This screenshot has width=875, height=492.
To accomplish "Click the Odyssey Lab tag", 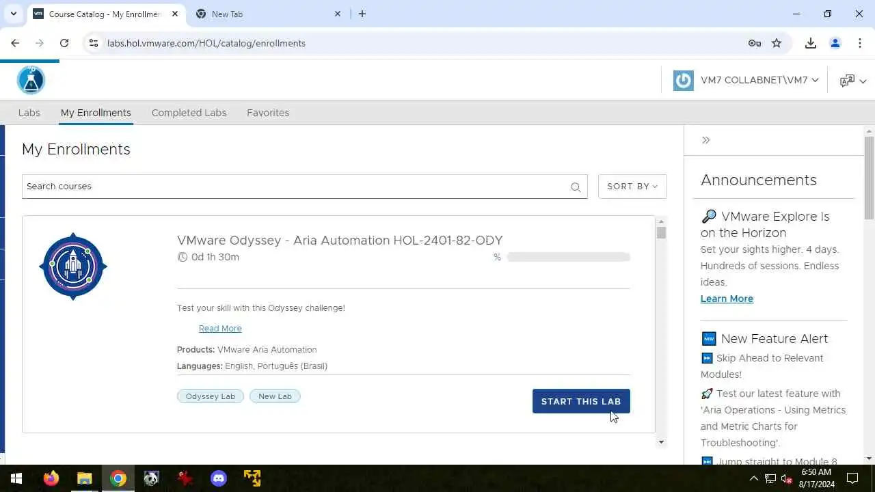I will pyautogui.click(x=211, y=396).
